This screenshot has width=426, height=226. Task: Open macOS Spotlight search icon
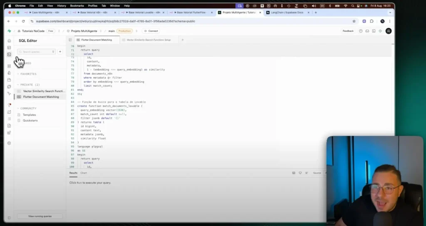[x=353, y=6]
